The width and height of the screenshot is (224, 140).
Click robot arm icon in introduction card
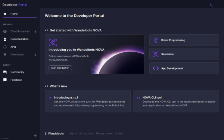pos(53,43)
